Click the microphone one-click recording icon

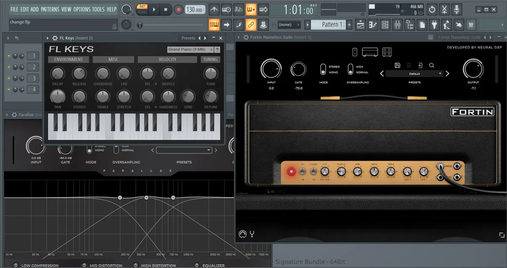coord(457,9)
